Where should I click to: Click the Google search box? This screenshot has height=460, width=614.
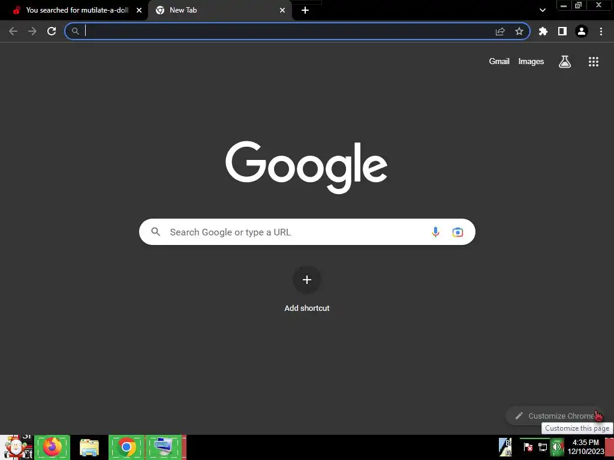pos(307,232)
